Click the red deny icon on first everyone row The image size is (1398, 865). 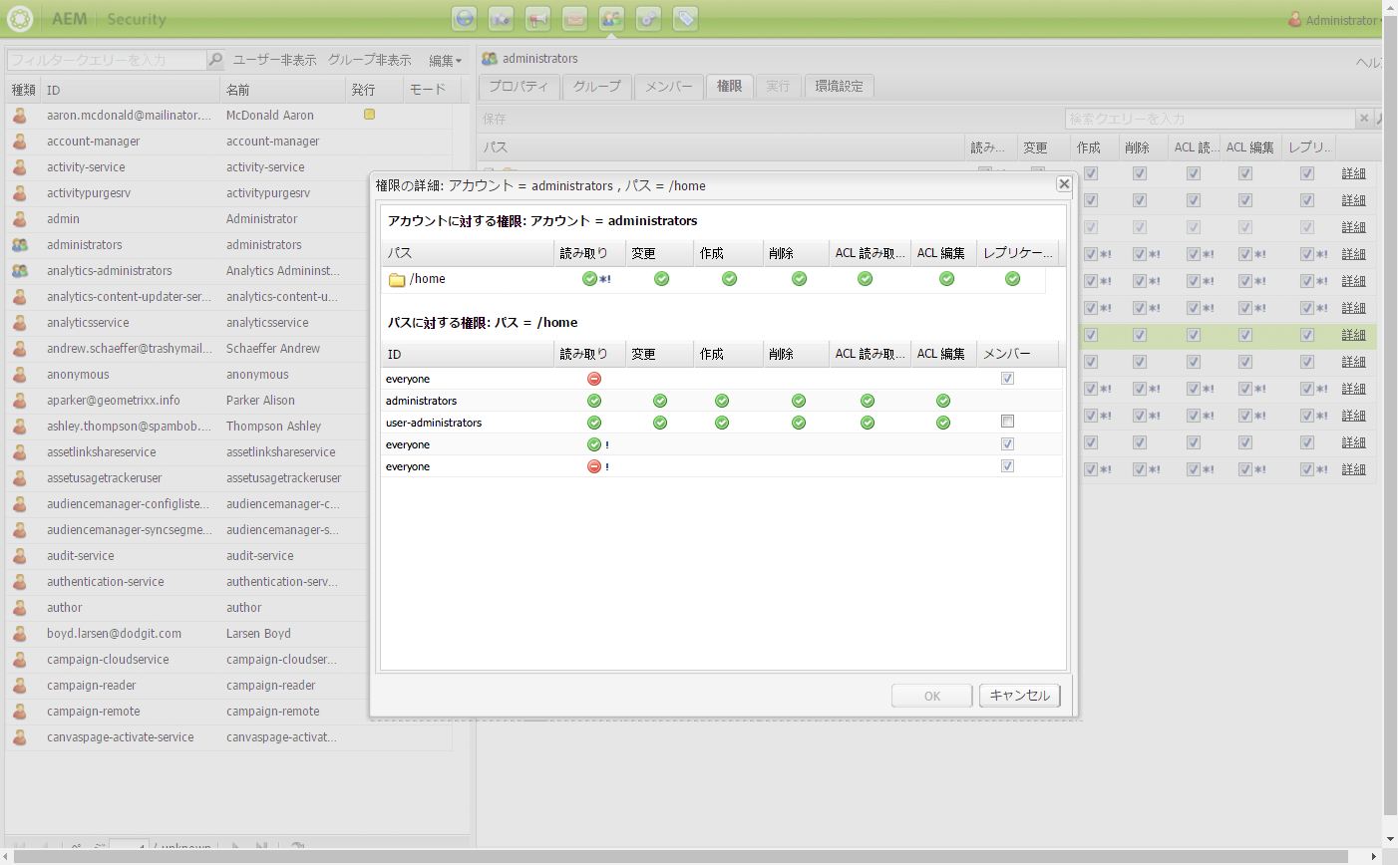[x=594, y=379]
